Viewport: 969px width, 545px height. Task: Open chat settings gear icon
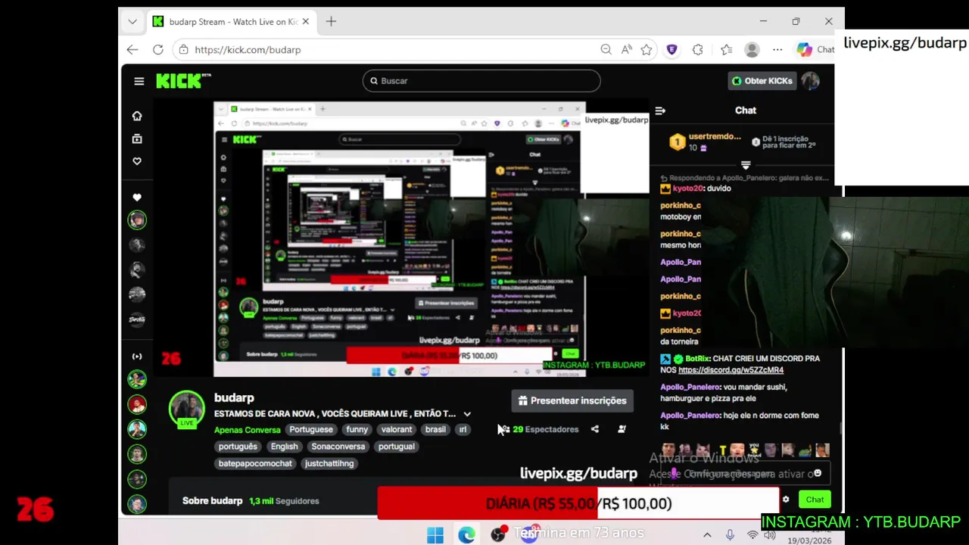(x=786, y=500)
